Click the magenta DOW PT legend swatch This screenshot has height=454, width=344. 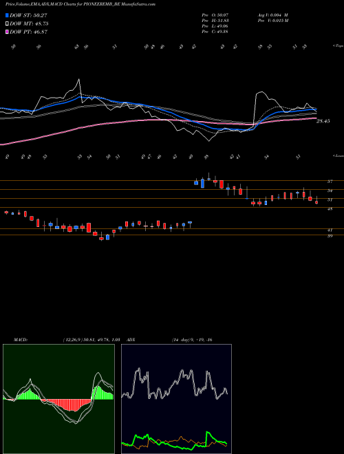(x=7, y=32)
